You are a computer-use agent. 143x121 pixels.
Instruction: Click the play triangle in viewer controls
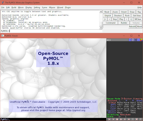point(121,119)
